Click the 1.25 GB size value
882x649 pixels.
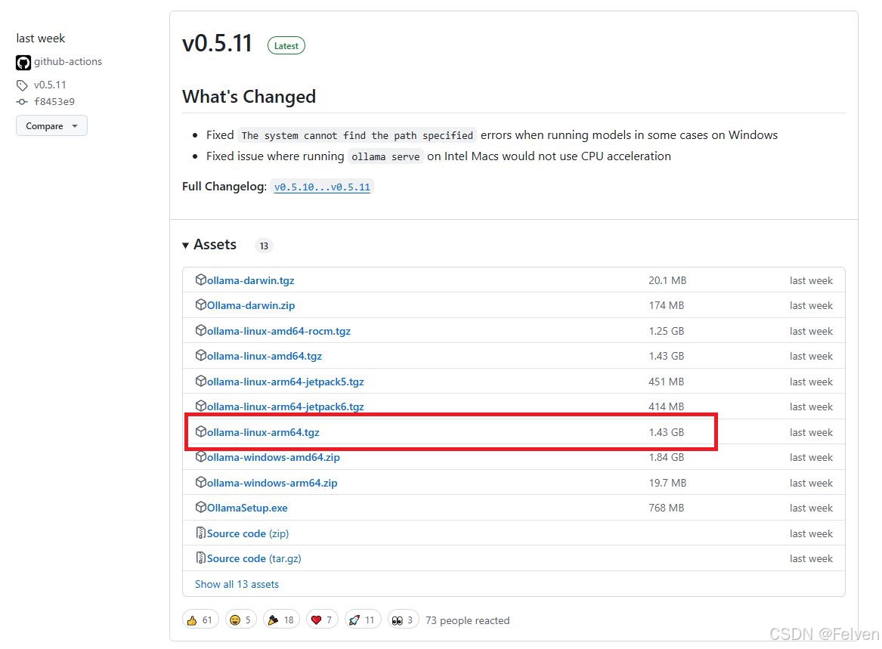pos(666,331)
